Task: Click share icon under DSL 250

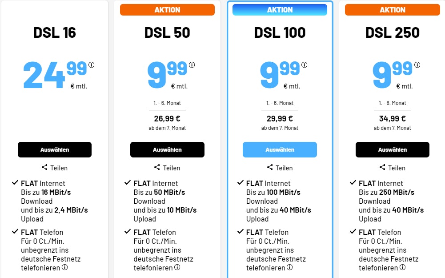Action: (382, 168)
